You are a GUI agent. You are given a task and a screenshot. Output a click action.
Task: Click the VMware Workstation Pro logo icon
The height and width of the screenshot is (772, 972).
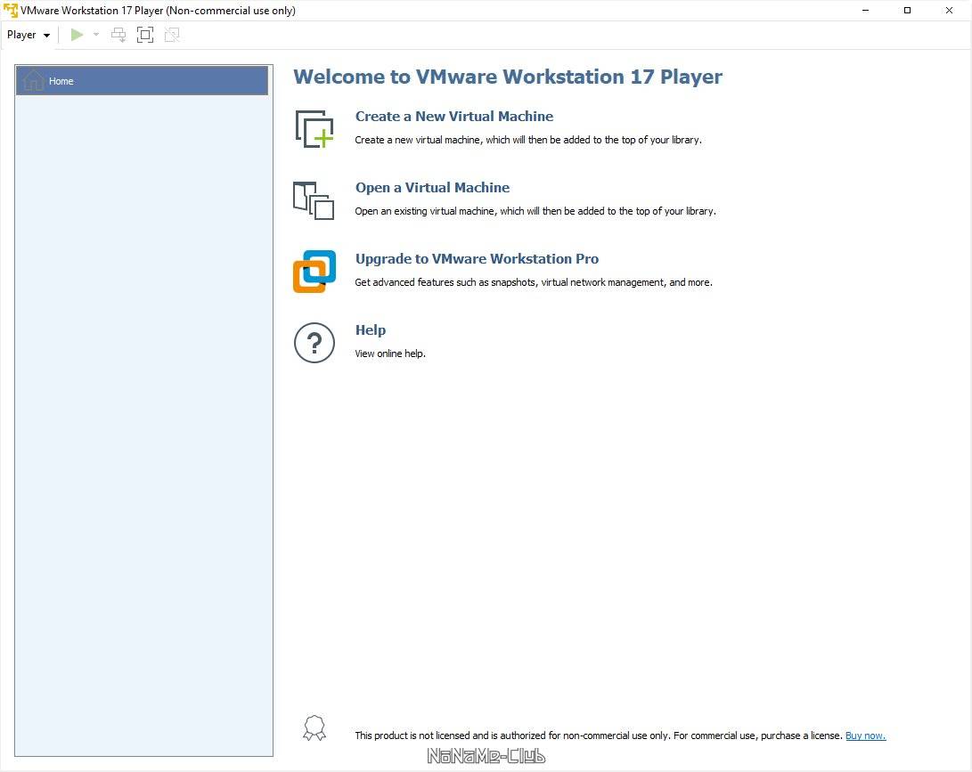click(x=314, y=272)
